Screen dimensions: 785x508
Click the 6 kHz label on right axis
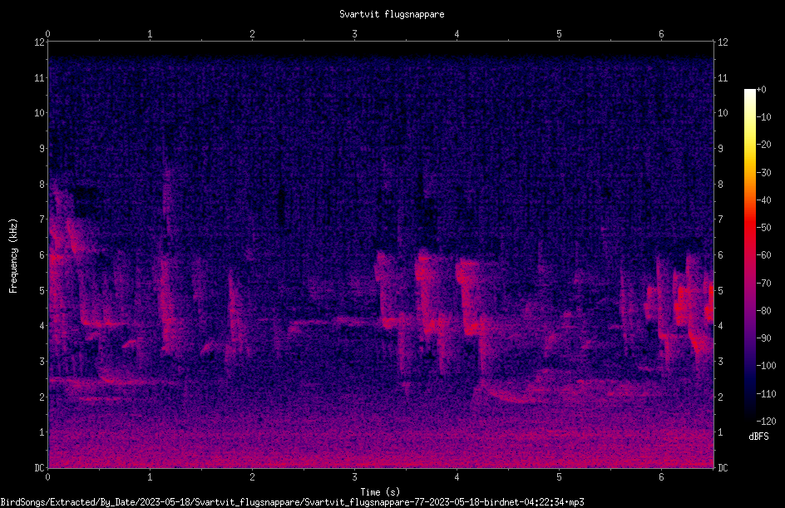pyautogui.click(x=720, y=255)
